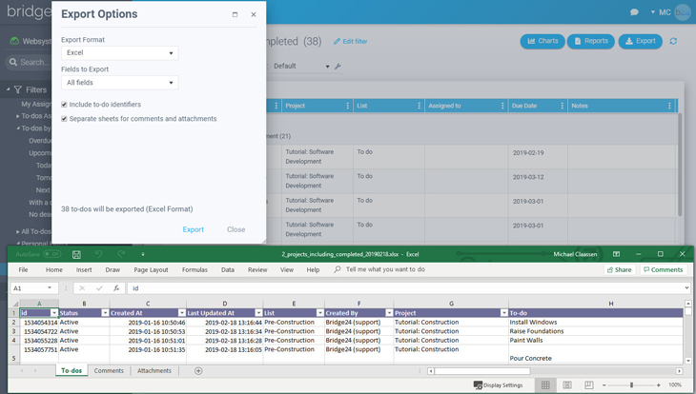Click the formula bar cancel X icon
Viewport: 696px width, 394px height.
pyautogui.click(x=82, y=288)
